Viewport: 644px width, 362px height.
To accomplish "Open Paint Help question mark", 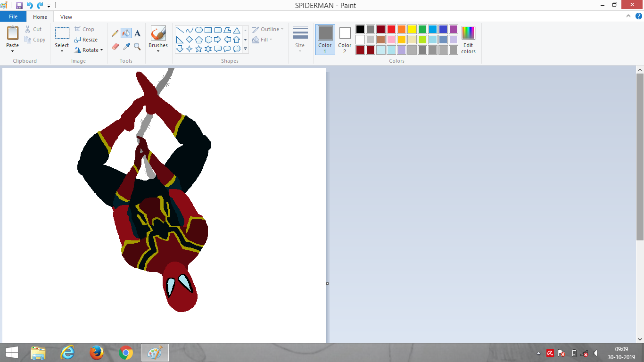I will point(638,16).
